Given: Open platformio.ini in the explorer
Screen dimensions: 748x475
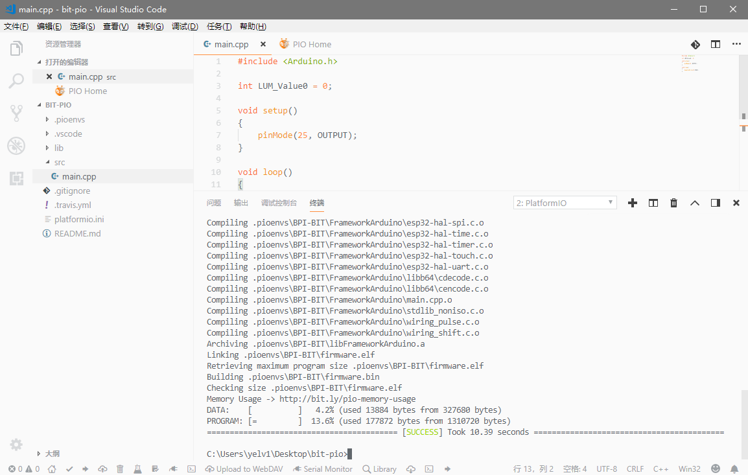Looking at the screenshot, I should click(x=78, y=220).
